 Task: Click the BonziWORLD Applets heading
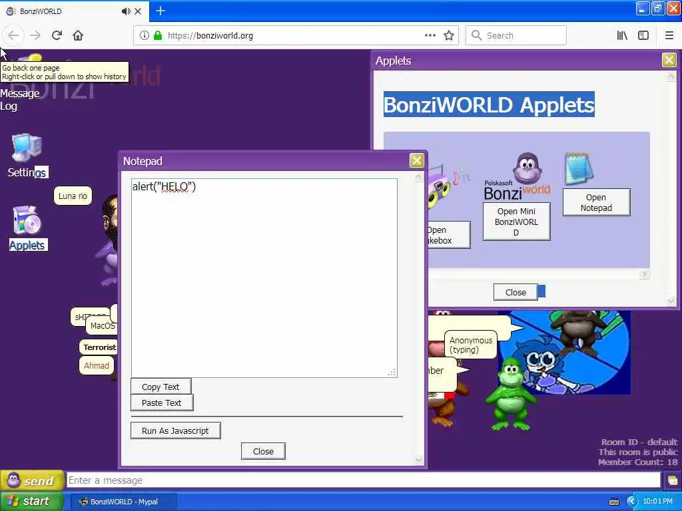489,104
